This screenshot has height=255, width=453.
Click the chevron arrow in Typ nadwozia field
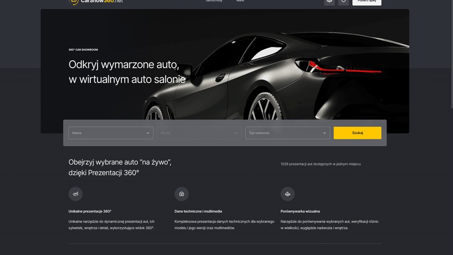click(x=324, y=133)
